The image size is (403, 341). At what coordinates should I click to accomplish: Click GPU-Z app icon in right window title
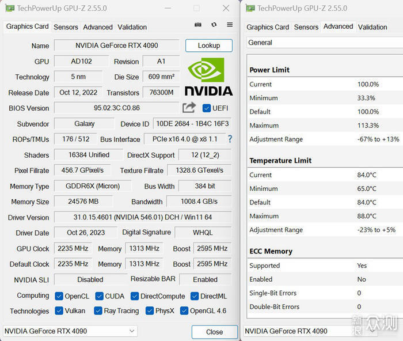250,8
